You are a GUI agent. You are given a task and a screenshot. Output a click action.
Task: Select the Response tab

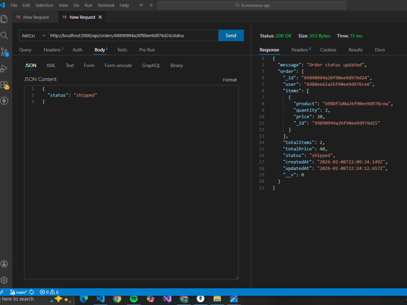(269, 50)
